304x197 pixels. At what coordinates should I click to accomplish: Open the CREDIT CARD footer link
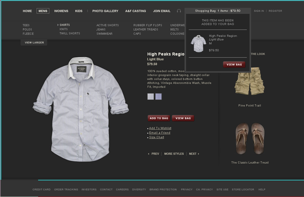point(41,190)
